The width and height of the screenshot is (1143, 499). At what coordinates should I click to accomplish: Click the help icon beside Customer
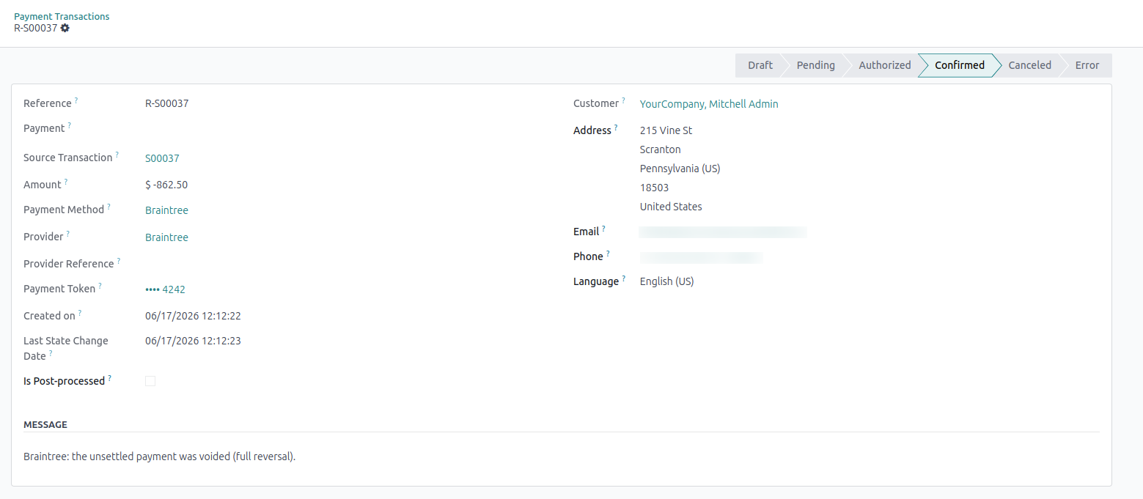point(624,100)
